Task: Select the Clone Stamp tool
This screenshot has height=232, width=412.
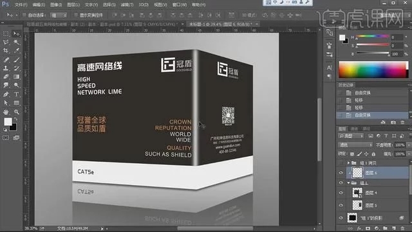Action: pyautogui.click(x=6, y=68)
